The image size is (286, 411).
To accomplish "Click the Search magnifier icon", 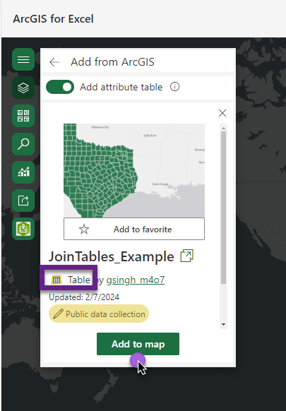I will tap(23, 144).
